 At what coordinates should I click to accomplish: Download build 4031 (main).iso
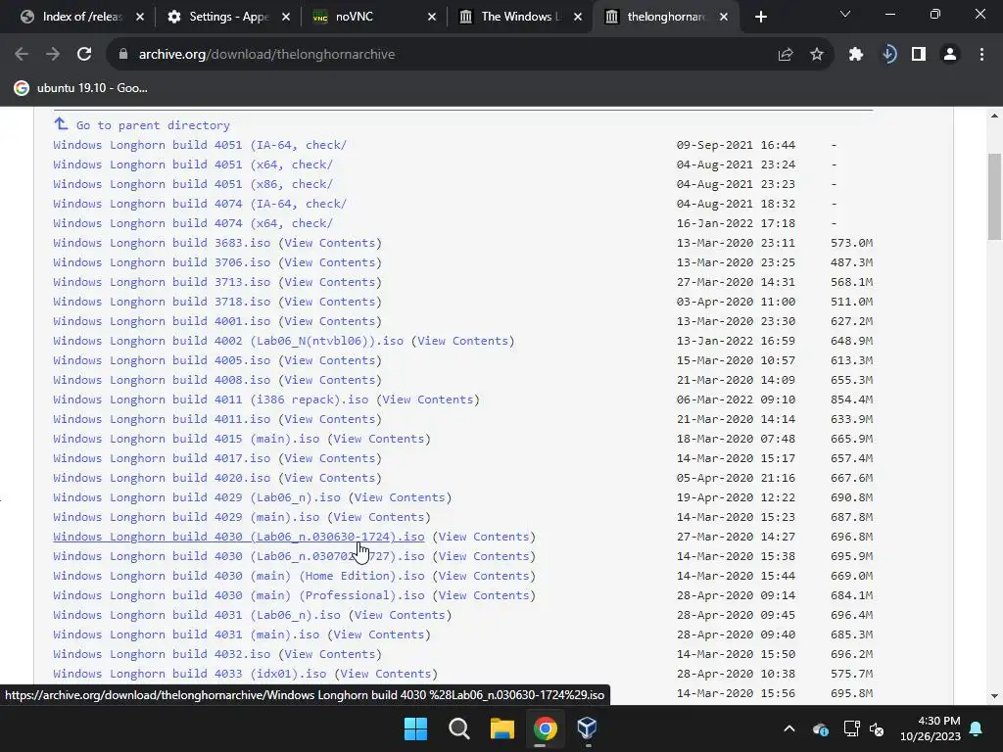click(x=186, y=634)
